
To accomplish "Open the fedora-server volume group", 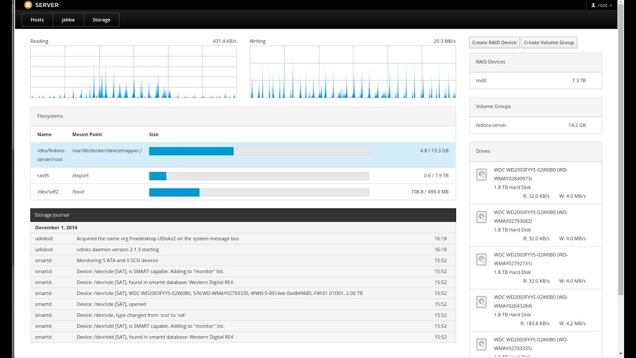I will pyautogui.click(x=536, y=125).
